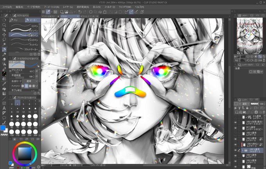
Task: Select the Eraser tool
Action: (4, 59)
